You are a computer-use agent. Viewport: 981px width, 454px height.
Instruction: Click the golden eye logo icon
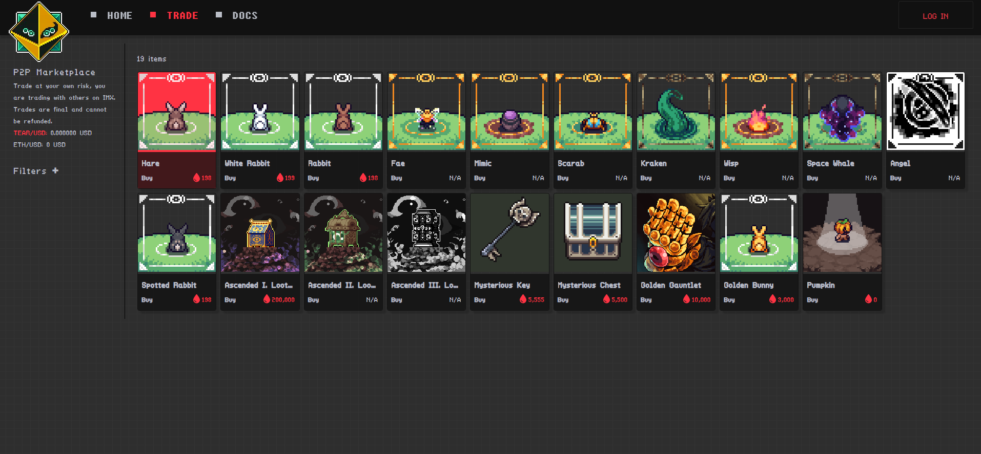pos(39,32)
